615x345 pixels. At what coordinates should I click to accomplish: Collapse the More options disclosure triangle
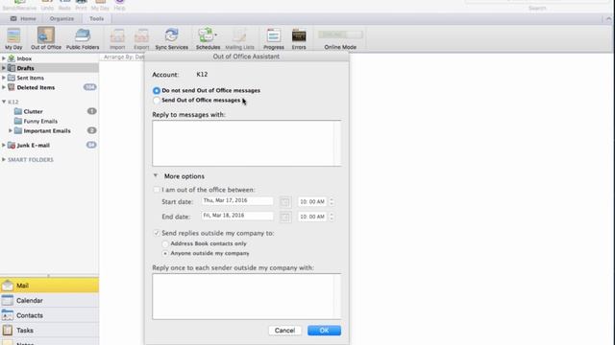tap(156, 176)
